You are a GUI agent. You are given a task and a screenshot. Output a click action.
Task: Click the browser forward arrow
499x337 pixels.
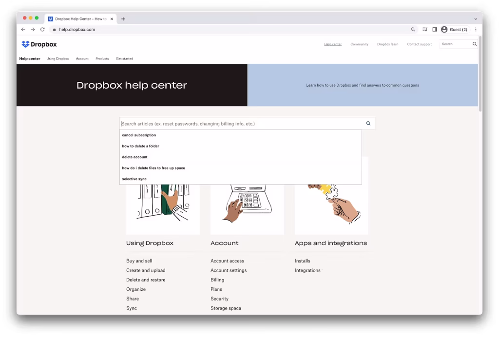pos(33,29)
